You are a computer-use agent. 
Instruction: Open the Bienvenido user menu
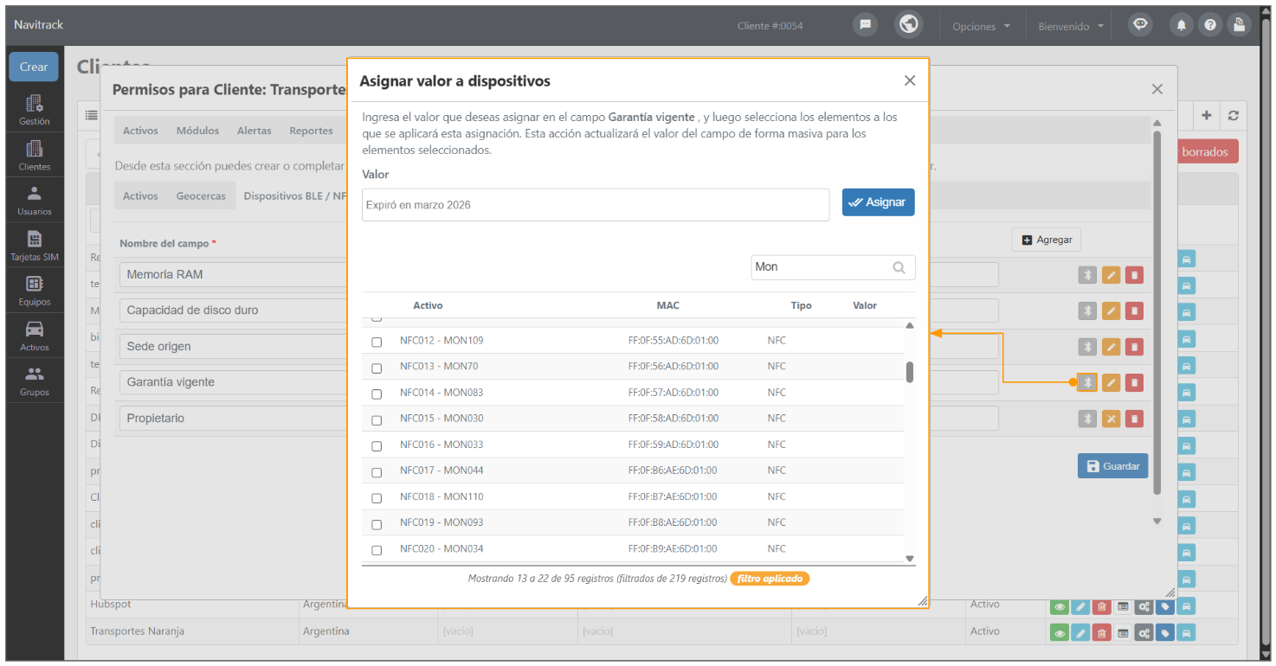[x=1072, y=26]
